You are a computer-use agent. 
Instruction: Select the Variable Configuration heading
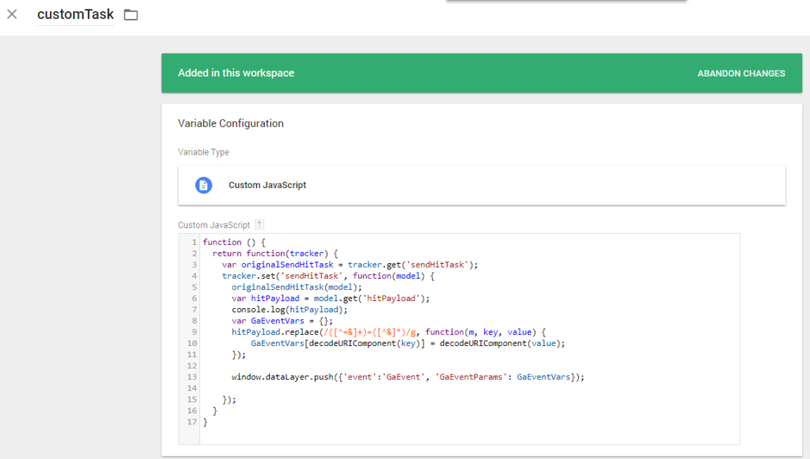[230, 123]
